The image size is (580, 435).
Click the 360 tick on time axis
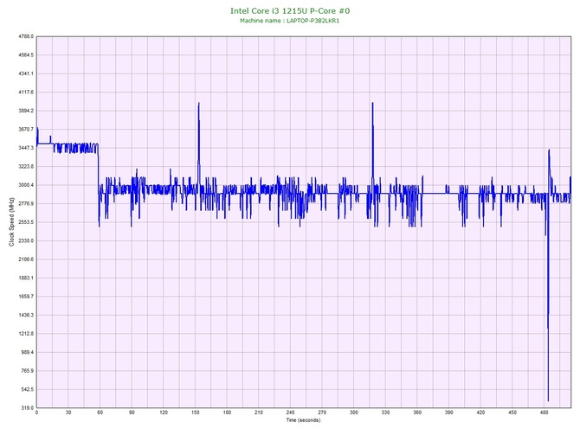click(417, 413)
